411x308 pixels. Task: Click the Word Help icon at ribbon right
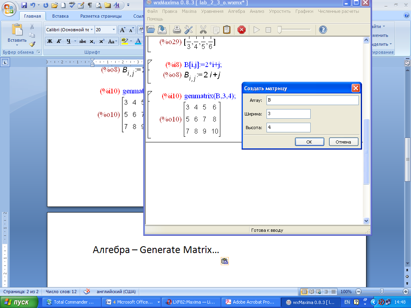407,16
